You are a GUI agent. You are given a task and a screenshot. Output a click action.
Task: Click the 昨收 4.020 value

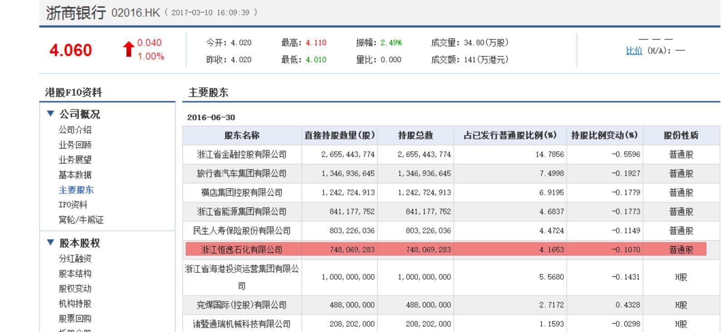(x=241, y=59)
